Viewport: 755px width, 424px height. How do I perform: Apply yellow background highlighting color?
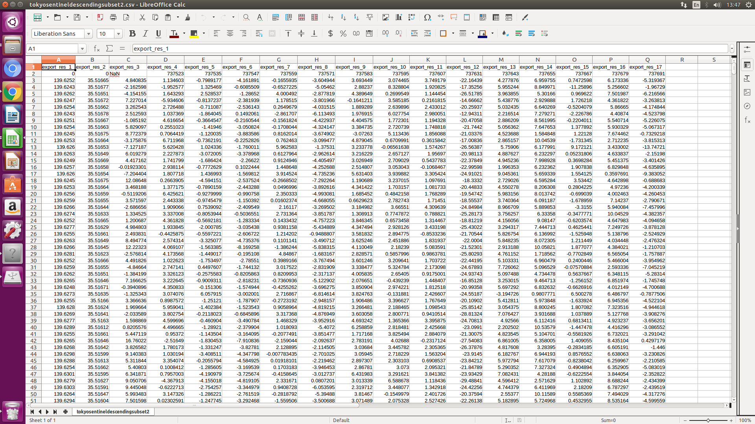194,34
